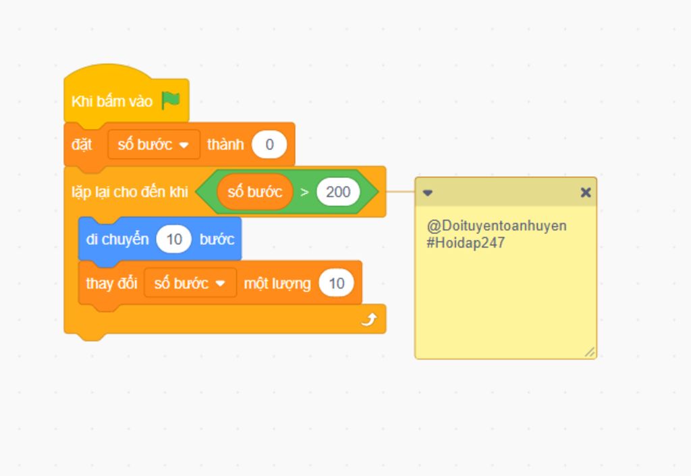The width and height of the screenshot is (691, 476).
Task: Collapse the yellow comment using its arrow
Action: point(427,192)
